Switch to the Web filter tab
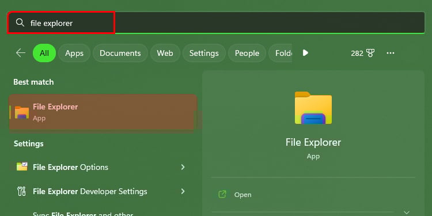The height and width of the screenshot is (216, 432). click(x=165, y=53)
